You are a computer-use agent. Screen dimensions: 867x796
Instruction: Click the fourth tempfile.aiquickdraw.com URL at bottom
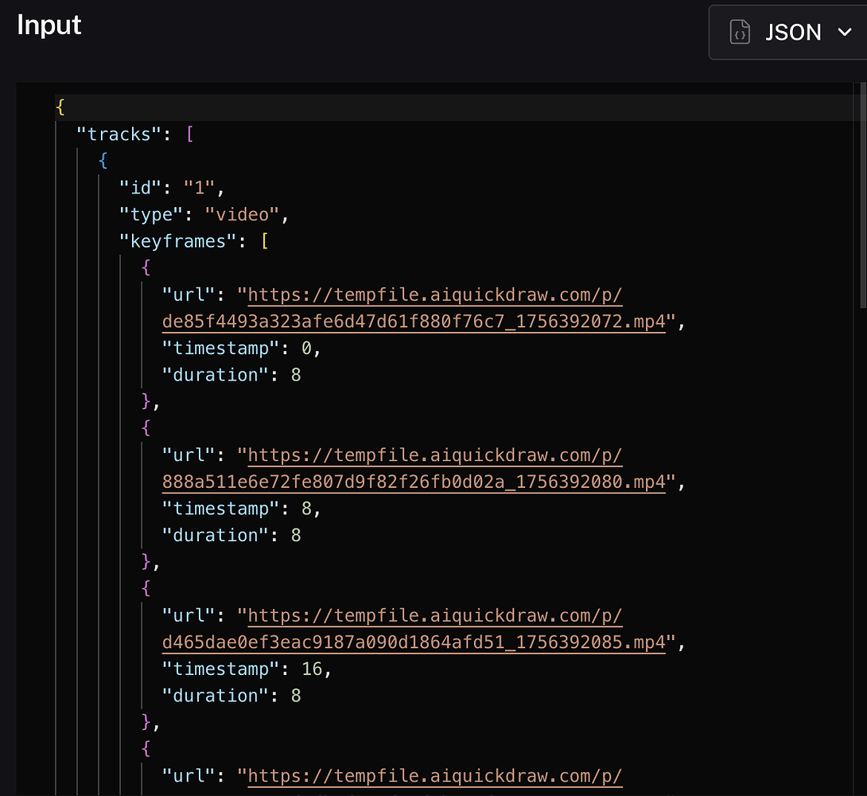pyautogui.click(x=434, y=775)
